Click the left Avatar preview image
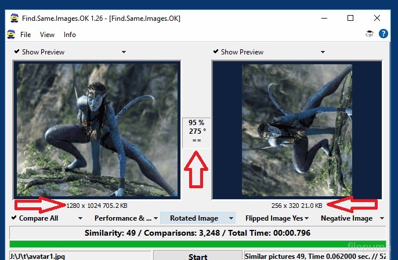 pos(97,130)
